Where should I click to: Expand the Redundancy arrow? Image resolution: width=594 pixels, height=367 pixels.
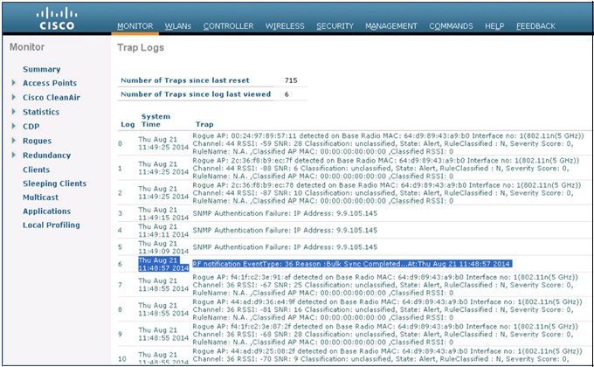point(14,155)
